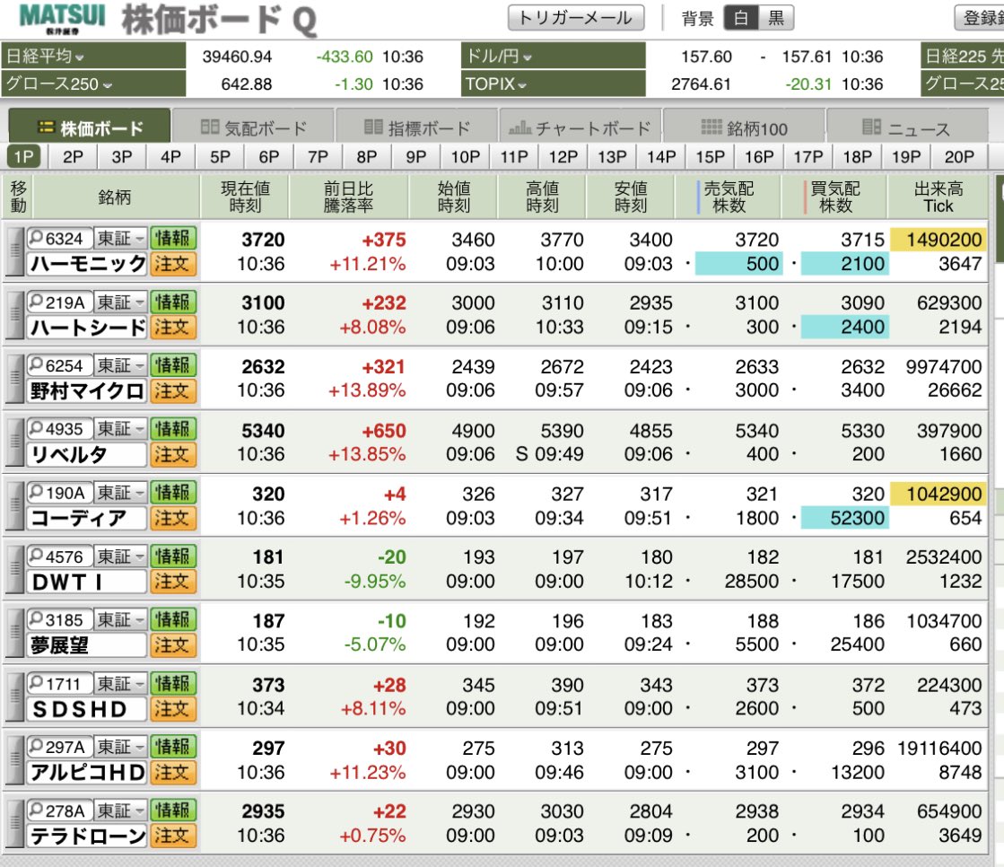Viewport: 1004px width, 867px height.
Task: Click magnifier icon for code 190A
Action: [x=36, y=493]
